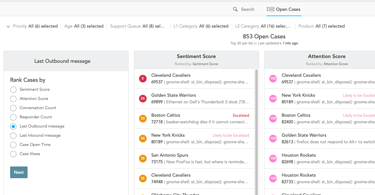Click the orange 33 sentiment badge
375x195 pixels.
point(143,118)
